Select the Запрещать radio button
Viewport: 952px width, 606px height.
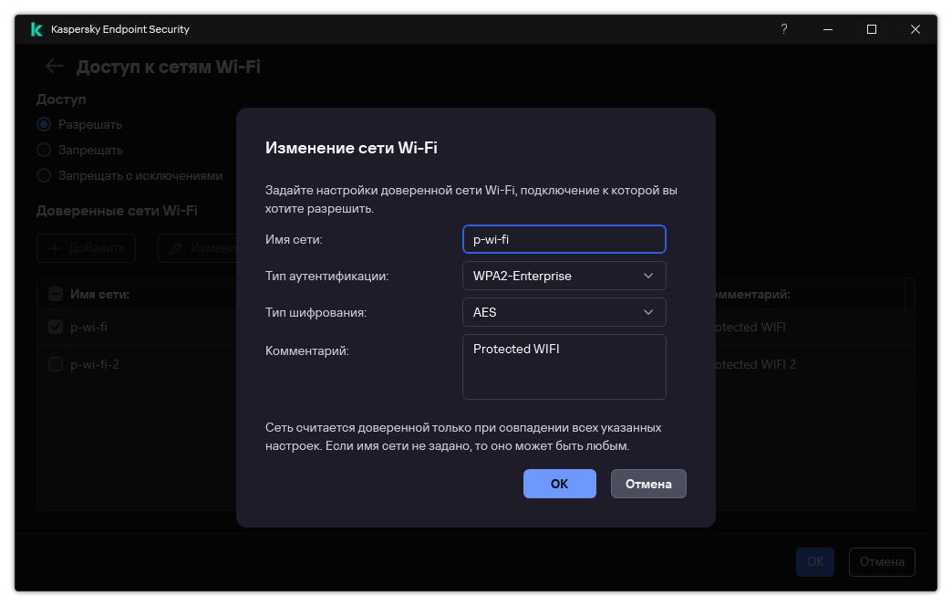[x=43, y=150]
